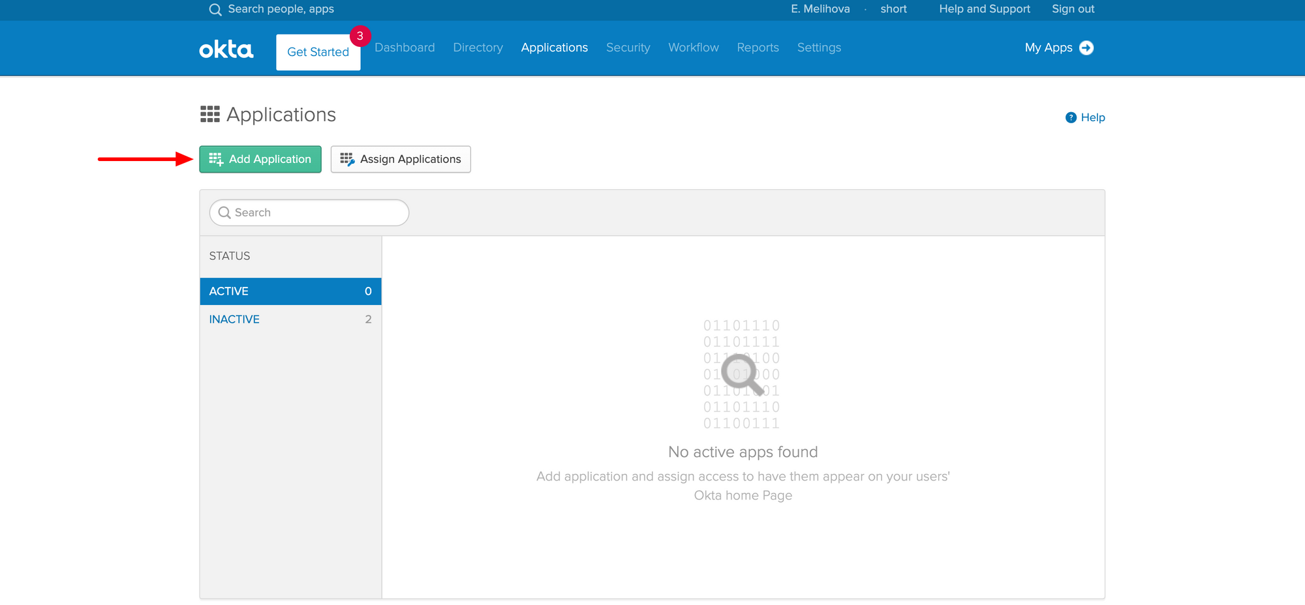Click the Applications page title text
Image resolution: width=1305 pixels, height=605 pixels.
point(281,115)
